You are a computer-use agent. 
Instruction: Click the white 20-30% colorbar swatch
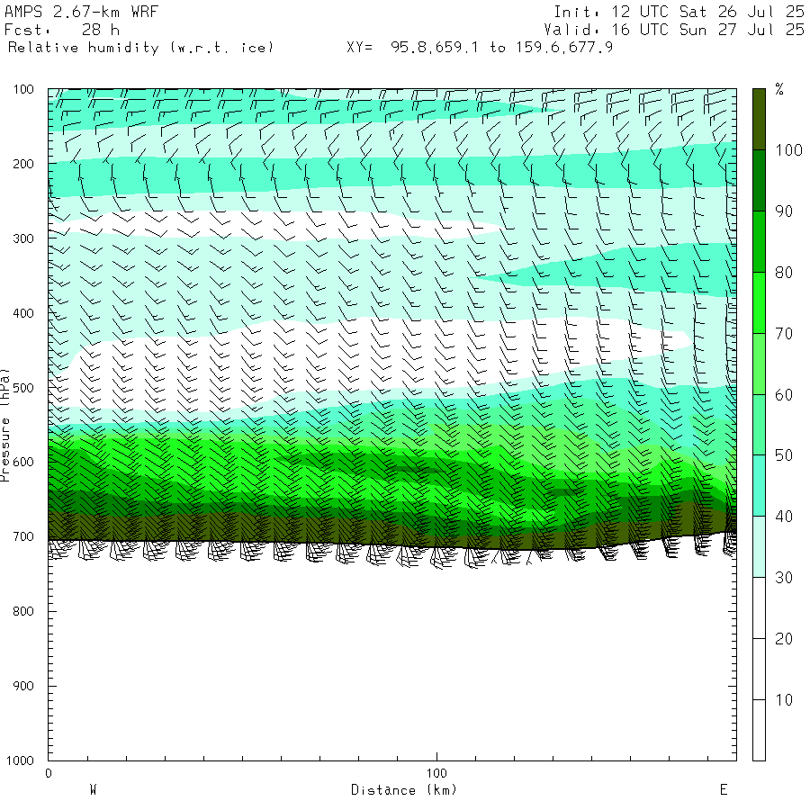pos(759,608)
